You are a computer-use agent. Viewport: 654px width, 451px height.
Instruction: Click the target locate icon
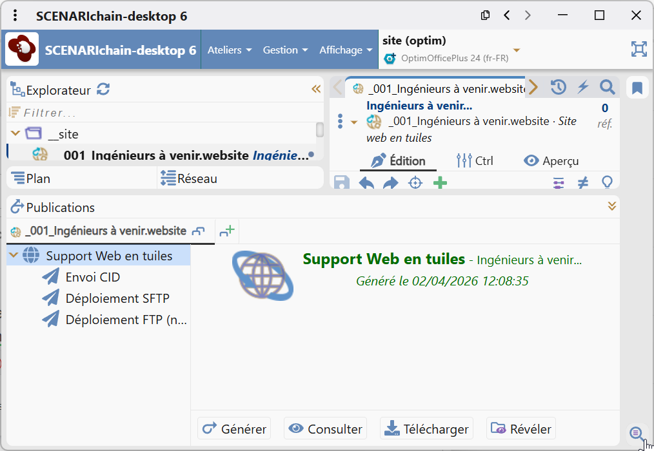415,183
